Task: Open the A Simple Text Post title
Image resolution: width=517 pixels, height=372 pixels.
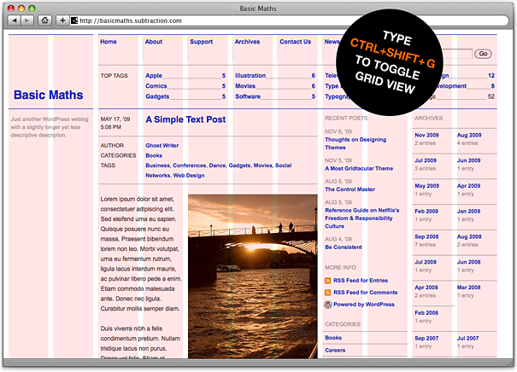Action: pyautogui.click(x=185, y=119)
